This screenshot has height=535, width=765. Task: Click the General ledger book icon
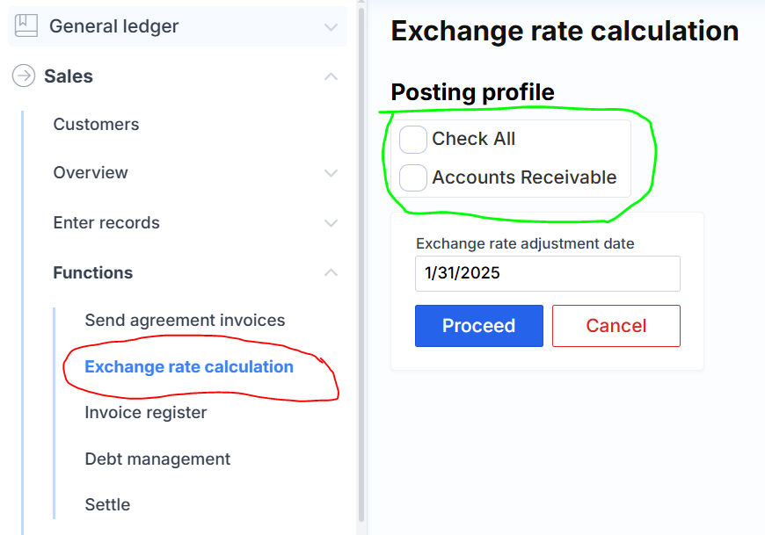[x=26, y=26]
